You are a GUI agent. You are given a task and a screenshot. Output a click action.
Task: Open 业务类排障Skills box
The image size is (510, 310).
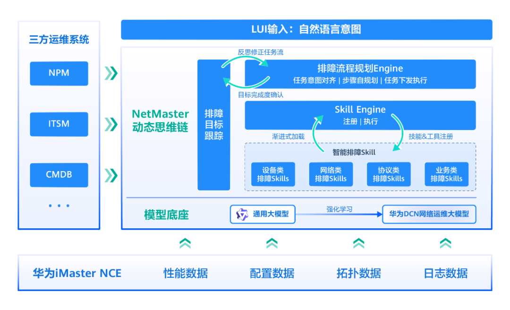(447, 174)
